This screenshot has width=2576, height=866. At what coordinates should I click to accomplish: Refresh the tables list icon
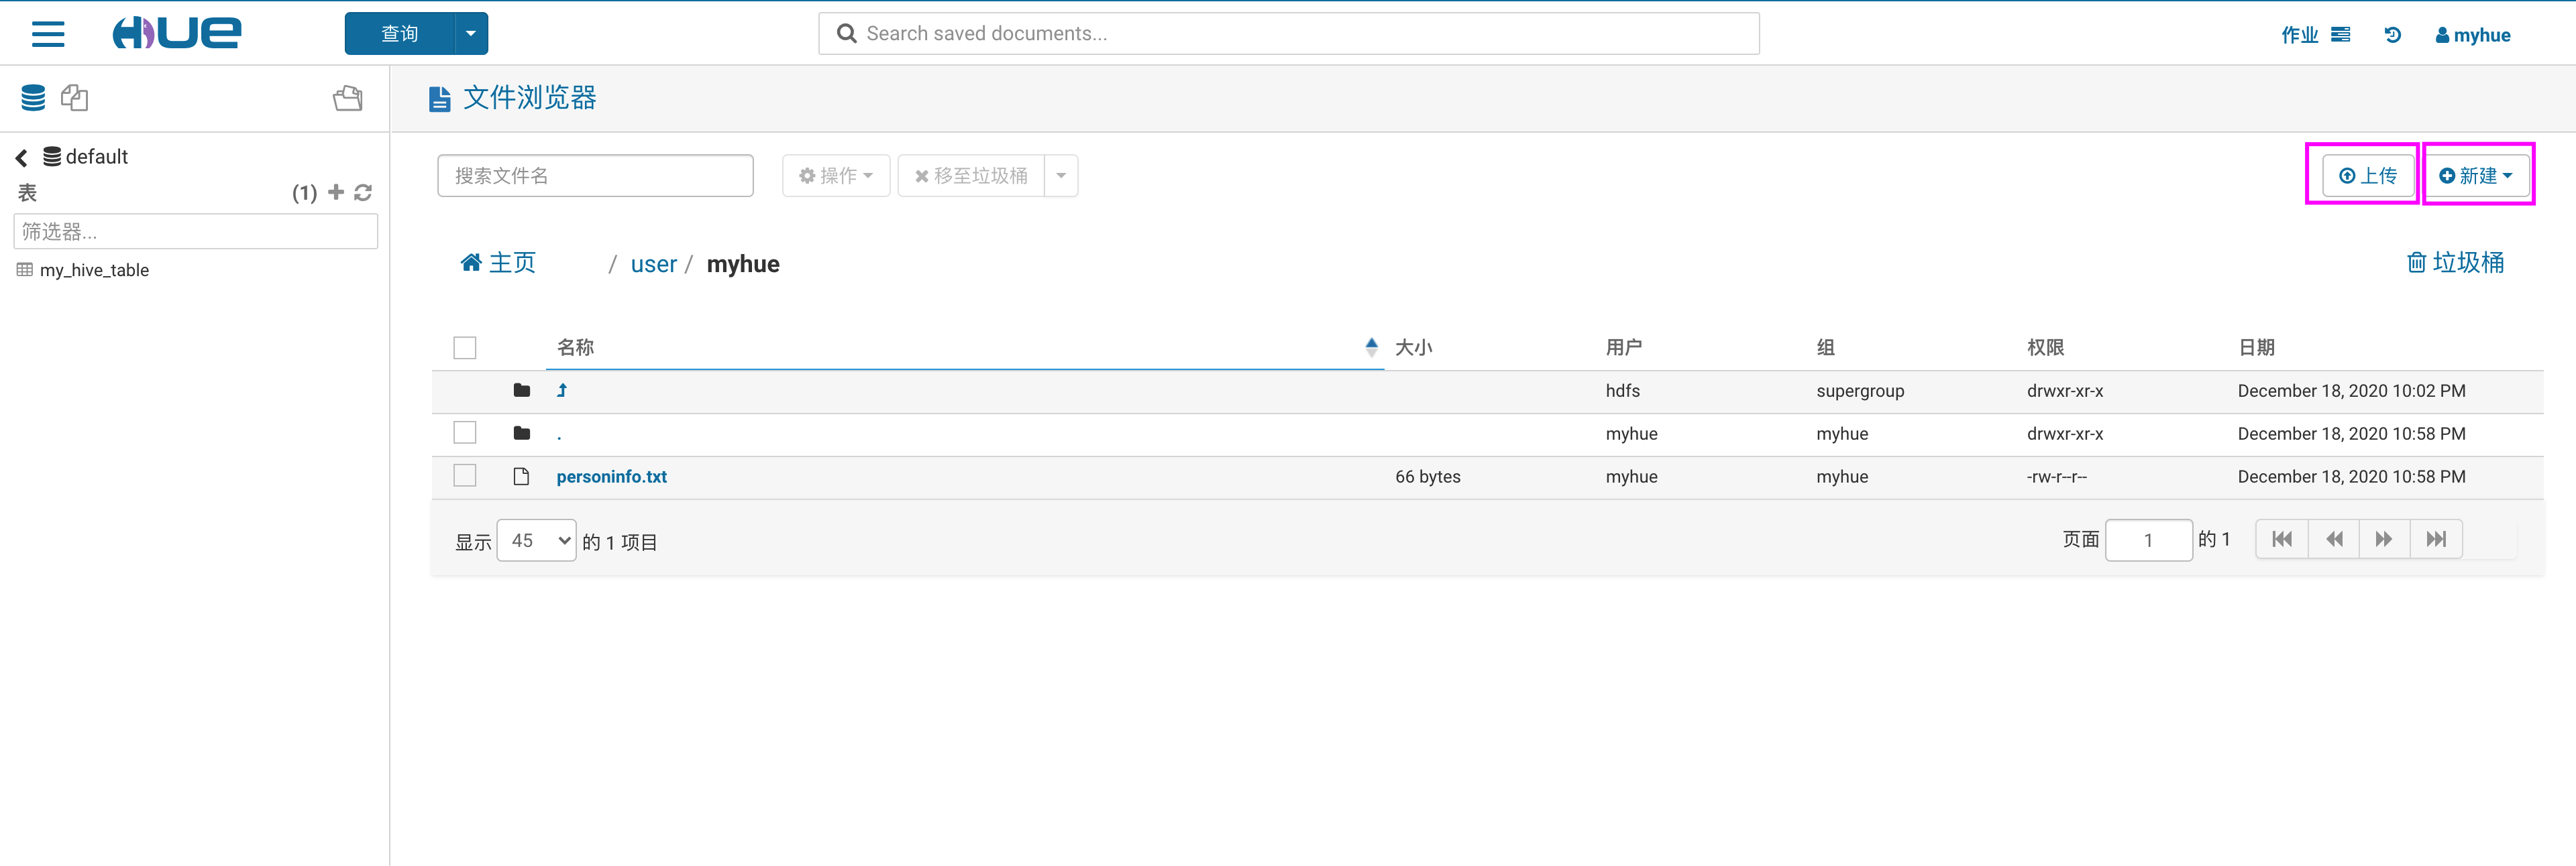[363, 192]
